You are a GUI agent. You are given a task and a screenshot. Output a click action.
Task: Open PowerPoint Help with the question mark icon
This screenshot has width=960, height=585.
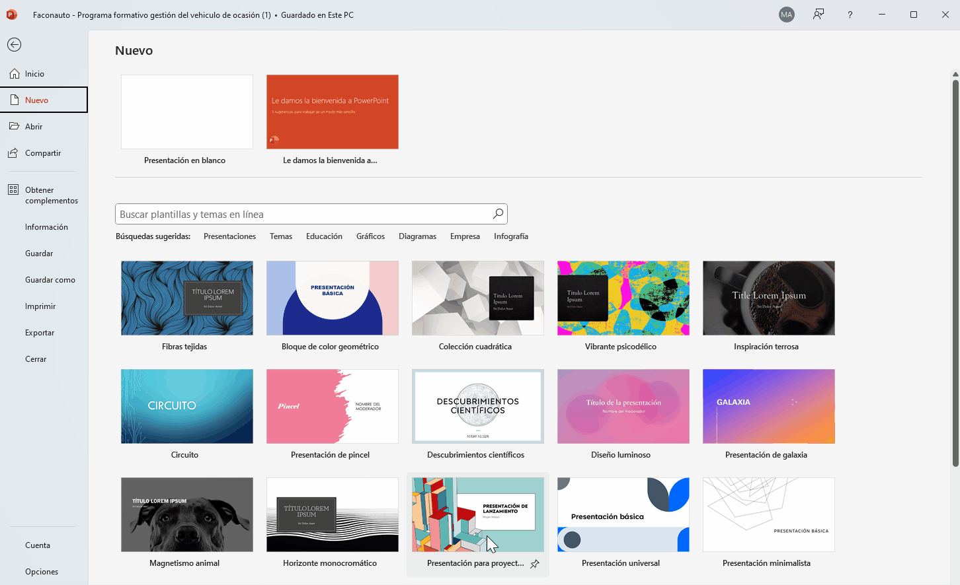(850, 14)
